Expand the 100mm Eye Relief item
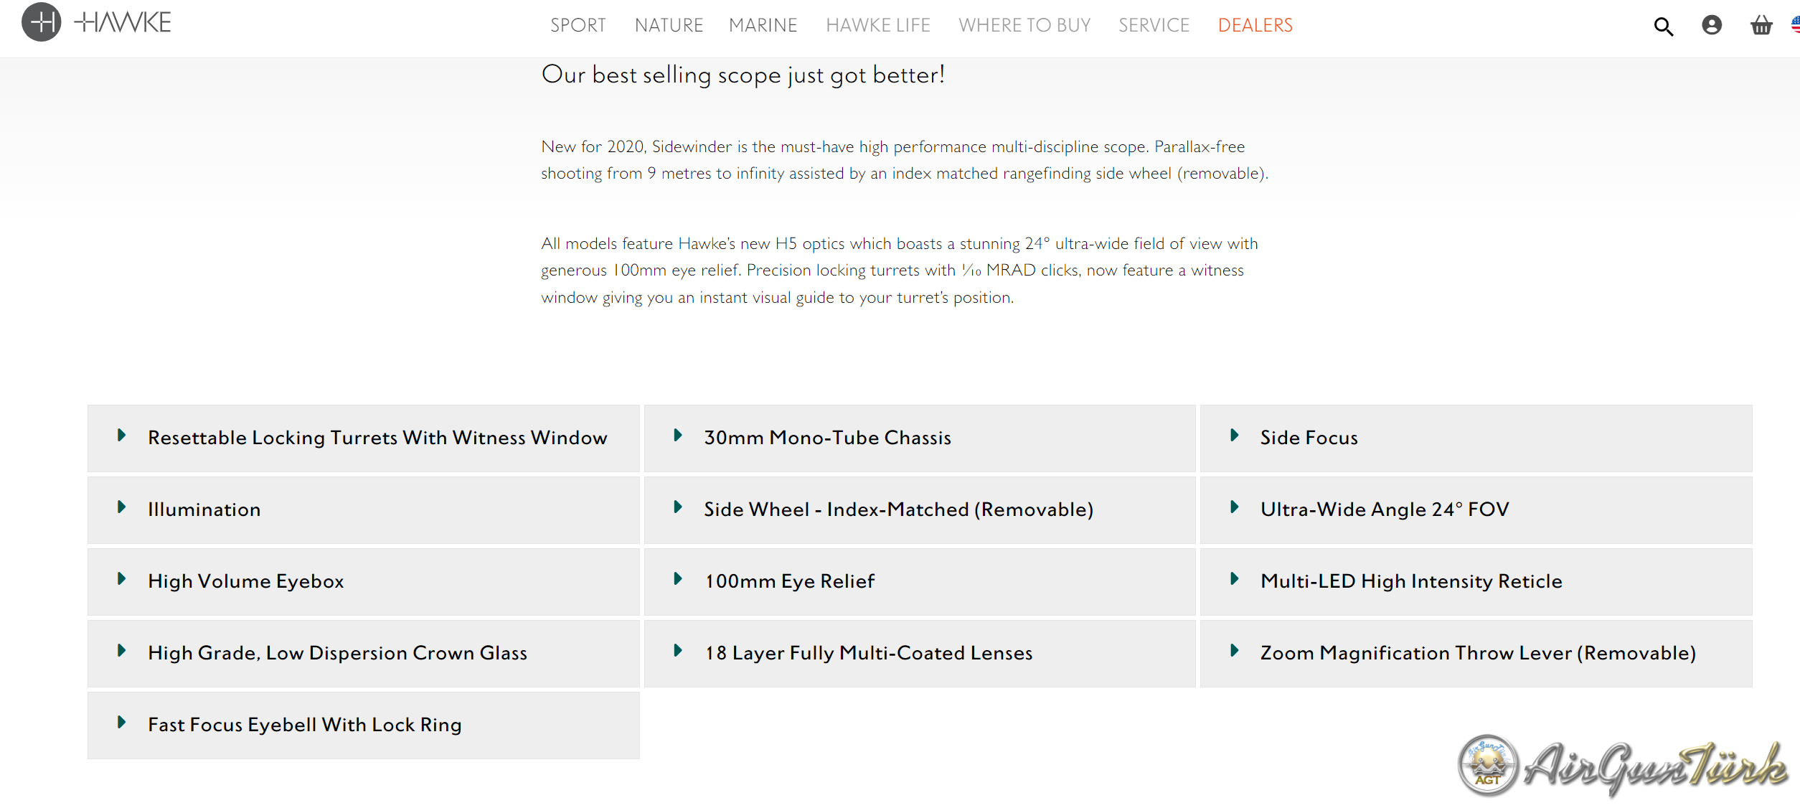 (789, 581)
